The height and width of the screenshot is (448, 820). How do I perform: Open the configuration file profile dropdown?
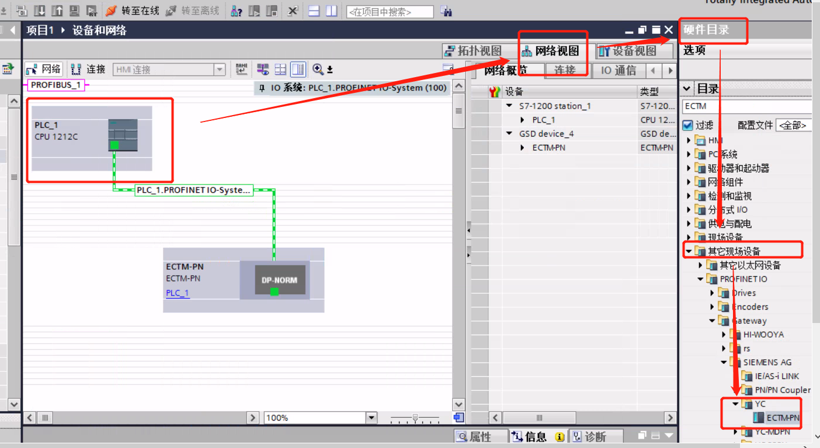(794, 125)
